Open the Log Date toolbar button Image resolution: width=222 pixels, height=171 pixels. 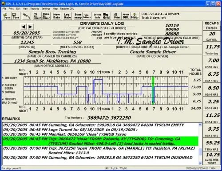coord(67,16)
